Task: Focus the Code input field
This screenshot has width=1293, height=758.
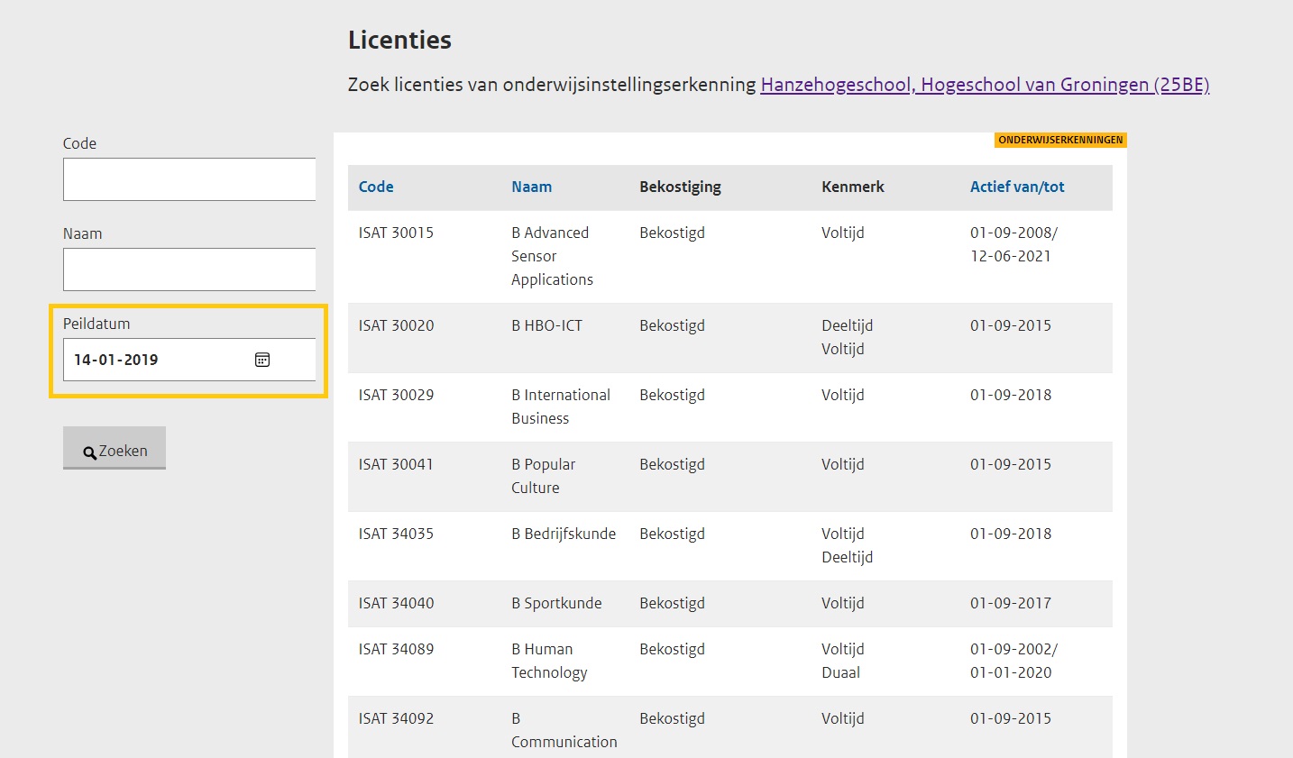Action: pos(189,179)
